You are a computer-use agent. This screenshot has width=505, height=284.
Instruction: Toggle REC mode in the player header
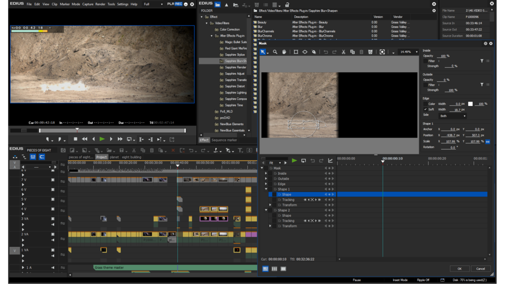[179, 4]
